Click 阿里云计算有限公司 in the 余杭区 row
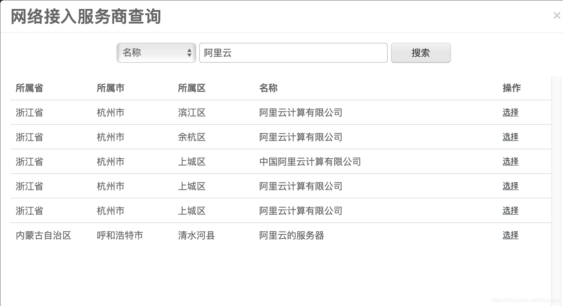This screenshot has height=306, width=563. [x=301, y=137]
